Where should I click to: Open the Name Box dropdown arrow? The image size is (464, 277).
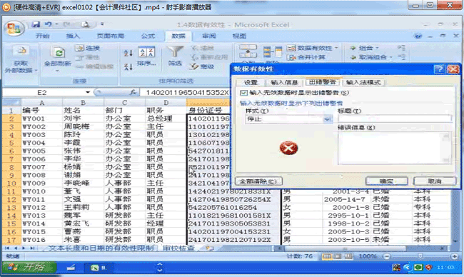[x=88, y=92]
